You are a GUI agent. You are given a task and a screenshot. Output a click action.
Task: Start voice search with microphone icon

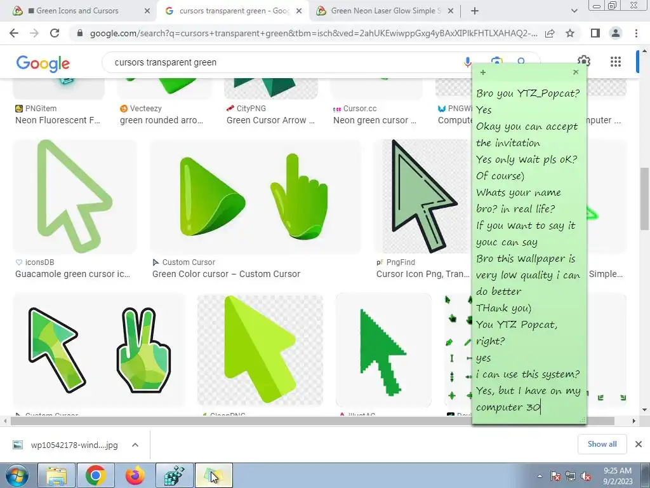pos(467,62)
